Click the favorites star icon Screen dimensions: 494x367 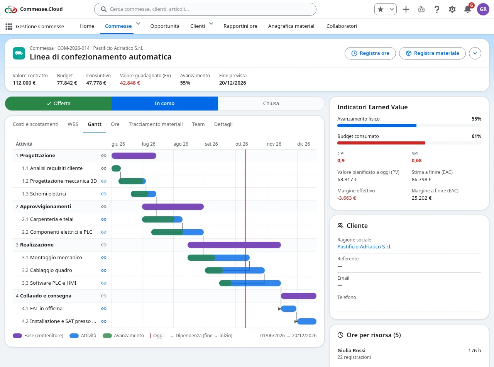click(381, 9)
